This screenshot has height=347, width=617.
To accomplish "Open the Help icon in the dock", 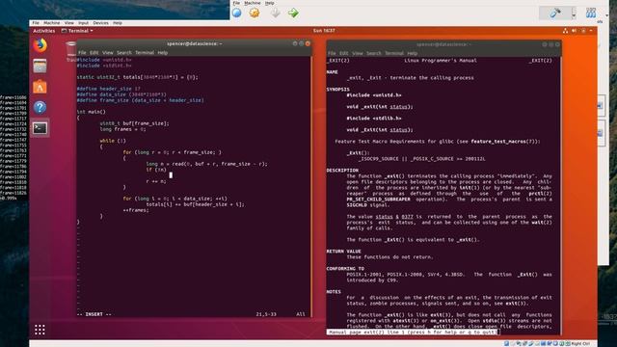I will pos(40,107).
